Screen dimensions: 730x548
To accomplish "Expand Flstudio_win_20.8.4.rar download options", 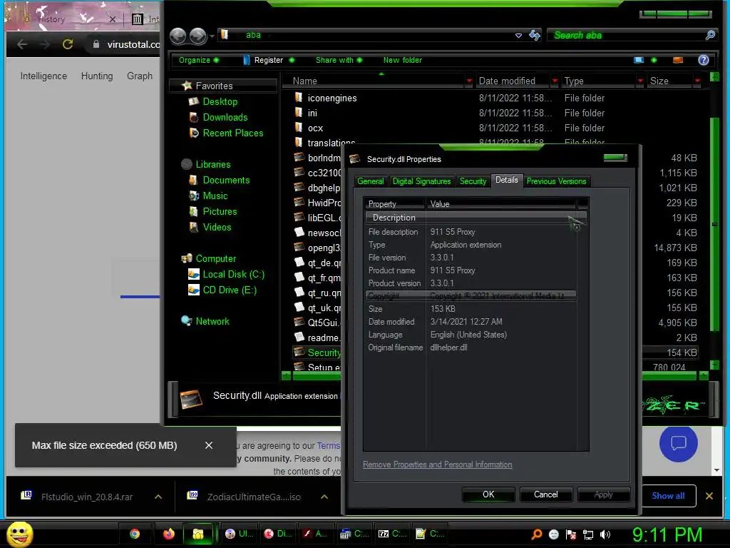I will click(x=158, y=497).
